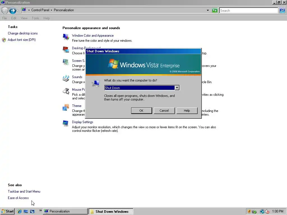The height and width of the screenshot is (215, 287).
Task: Click the muted volume tray icon
Action: point(267,212)
